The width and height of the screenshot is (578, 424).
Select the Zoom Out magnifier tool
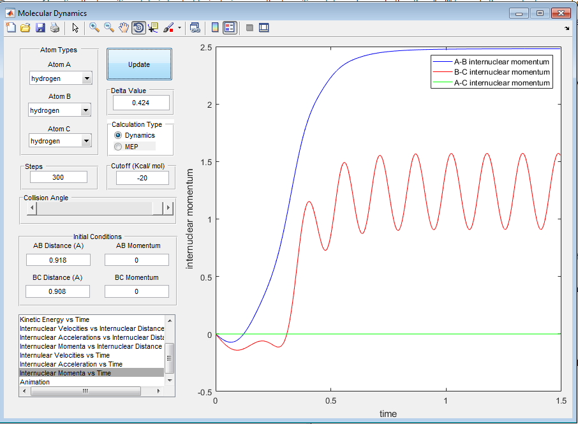pyautogui.click(x=109, y=27)
